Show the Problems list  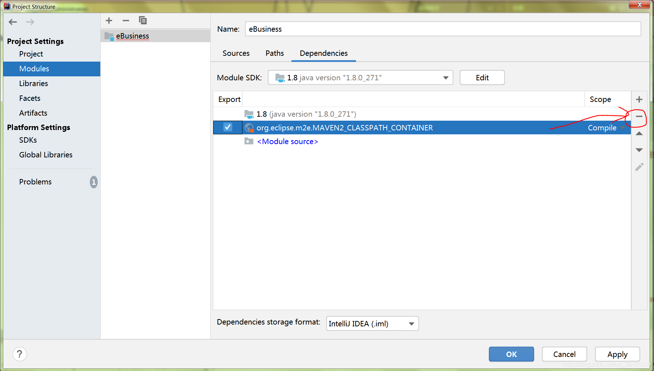(x=52, y=182)
